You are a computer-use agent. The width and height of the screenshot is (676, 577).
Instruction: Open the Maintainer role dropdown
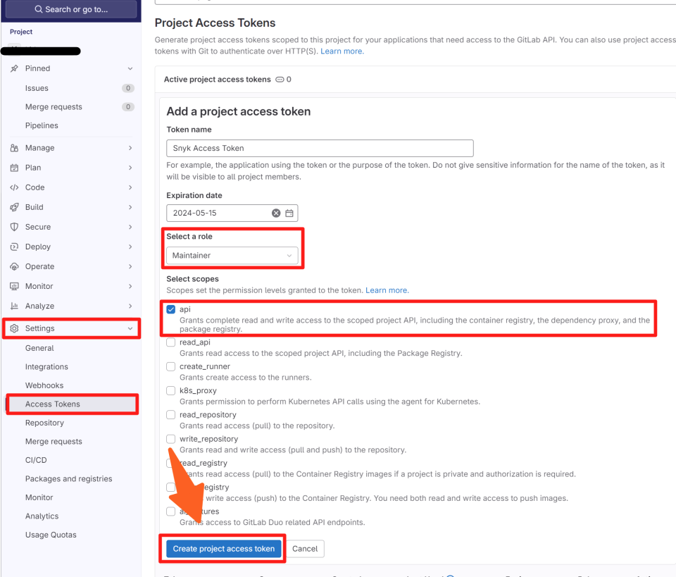(232, 255)
